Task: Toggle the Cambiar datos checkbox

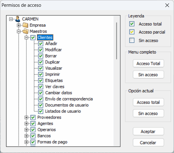Action: point(40,93)
